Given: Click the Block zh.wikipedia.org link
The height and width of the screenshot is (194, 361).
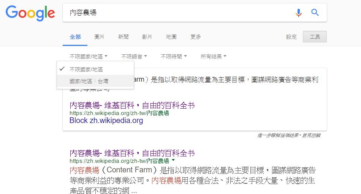Looking at the screenshot, I should [106, 121].
